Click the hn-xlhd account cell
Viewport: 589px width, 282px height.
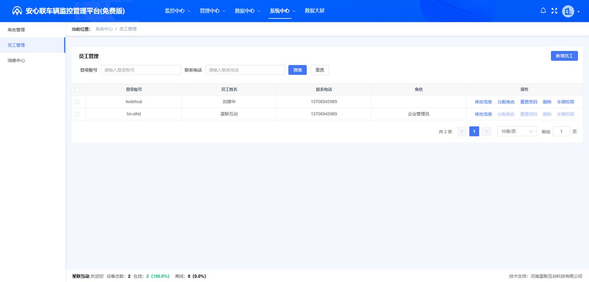coord(134,114)
